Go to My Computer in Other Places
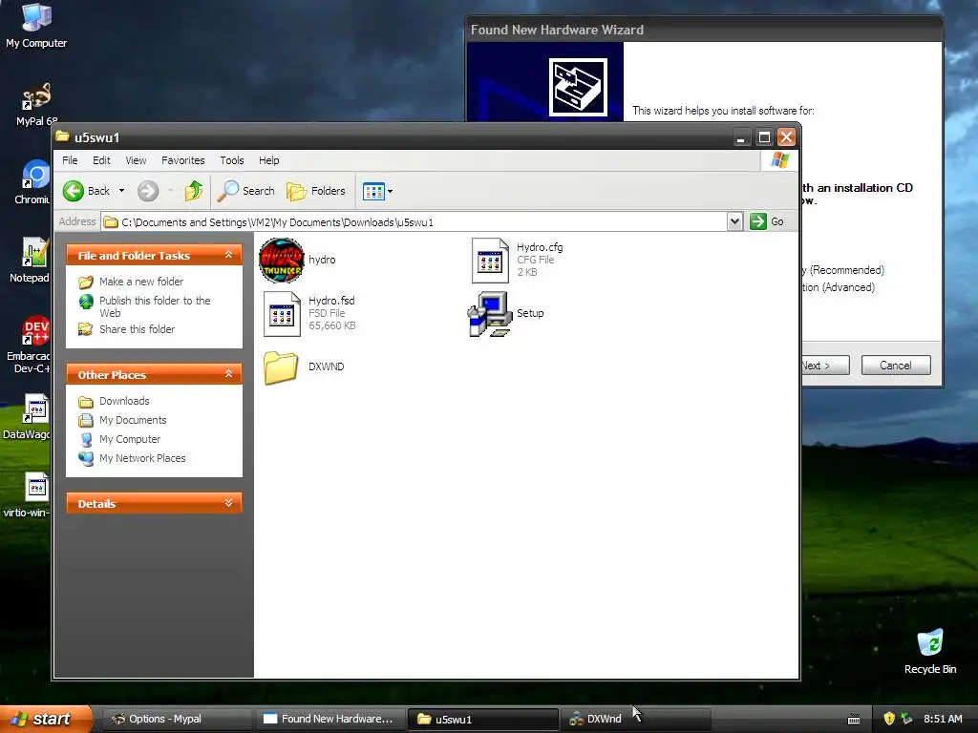Viewport: 978px width, 733px height. [130, 439]
